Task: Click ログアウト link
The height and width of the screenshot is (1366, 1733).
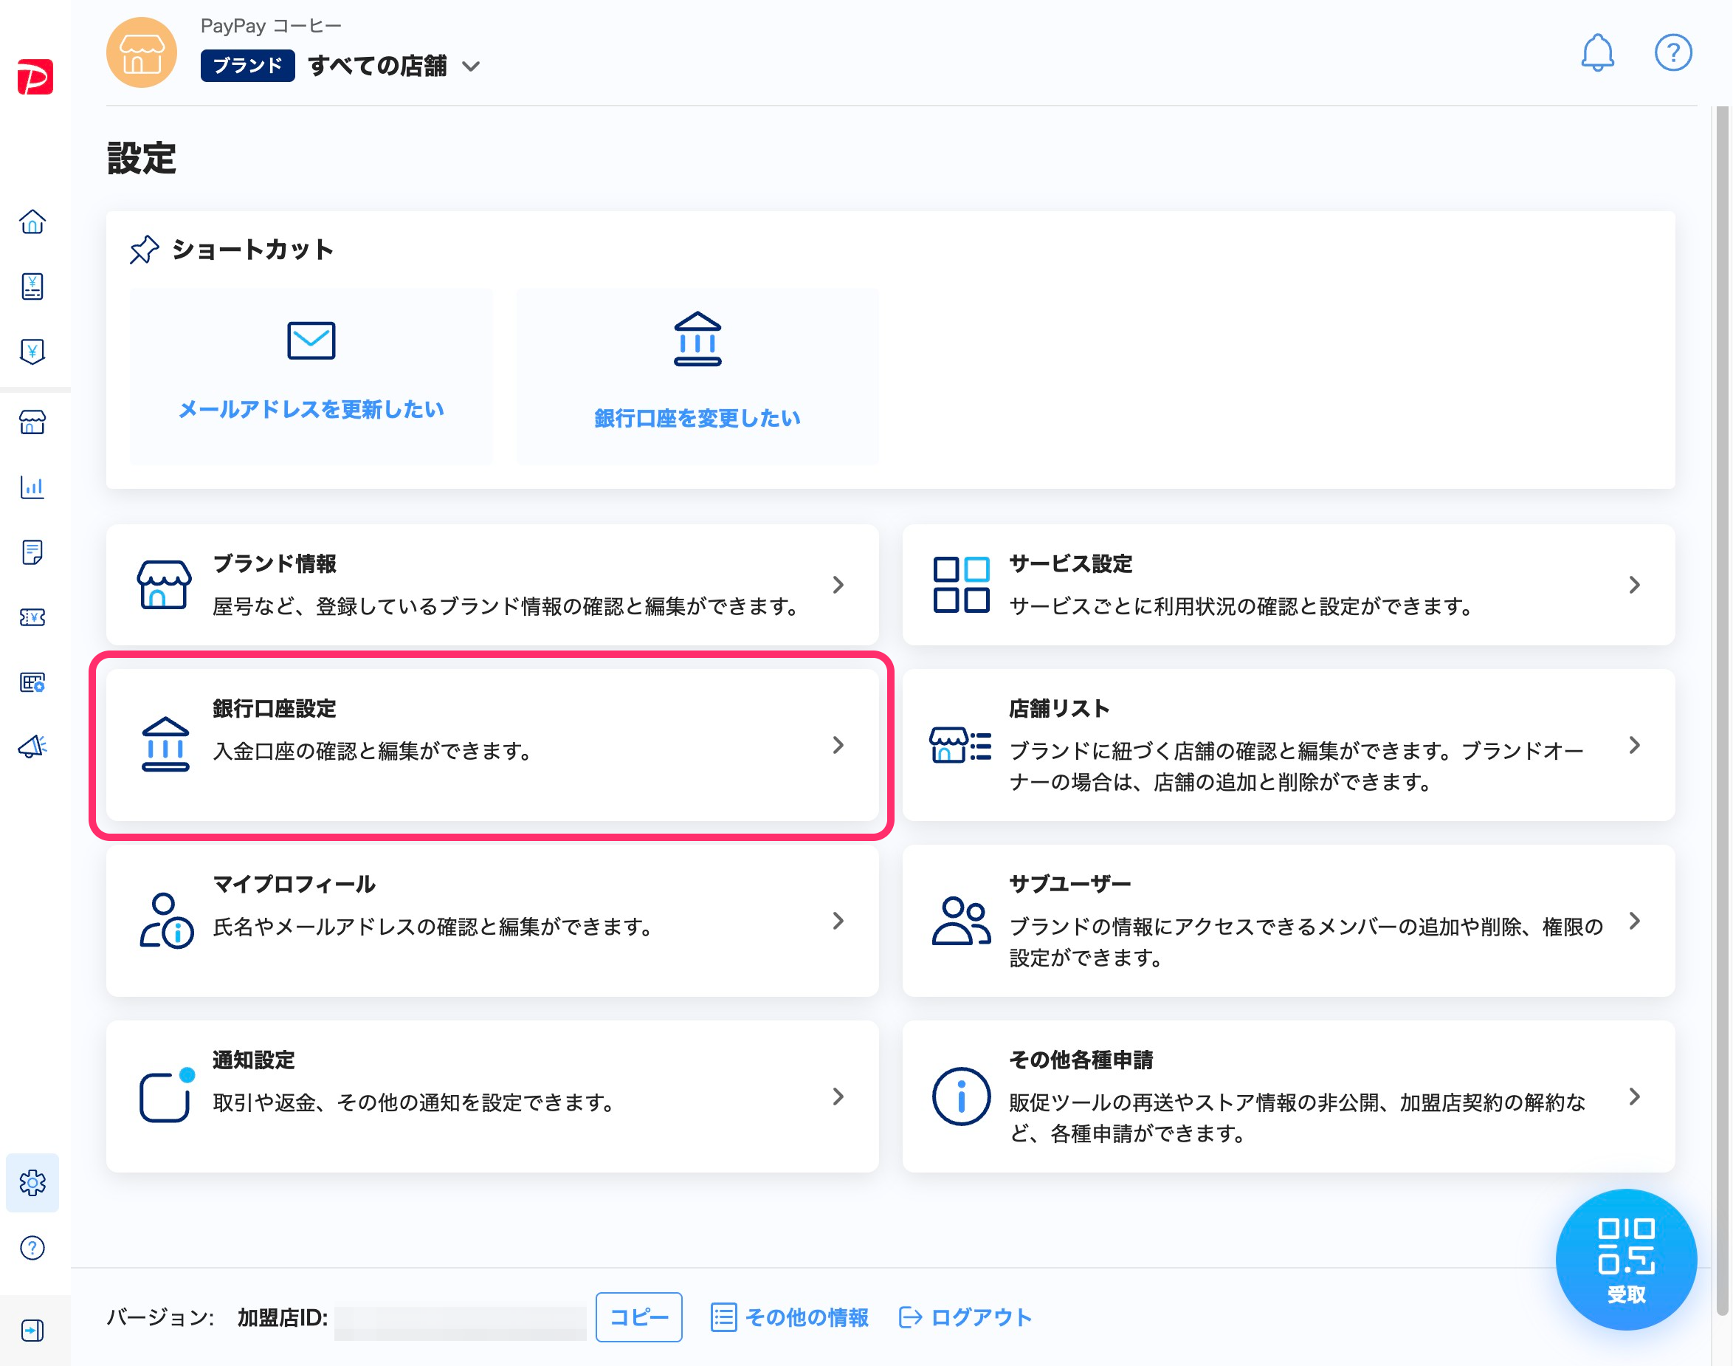Action: pos(965,1317)
